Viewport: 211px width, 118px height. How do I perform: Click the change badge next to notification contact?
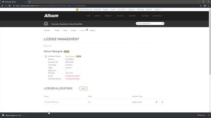(x=78, y=56)
